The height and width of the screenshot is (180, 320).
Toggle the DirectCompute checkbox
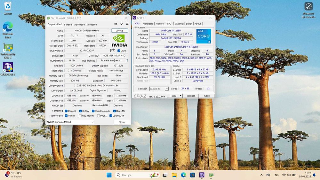93,111
